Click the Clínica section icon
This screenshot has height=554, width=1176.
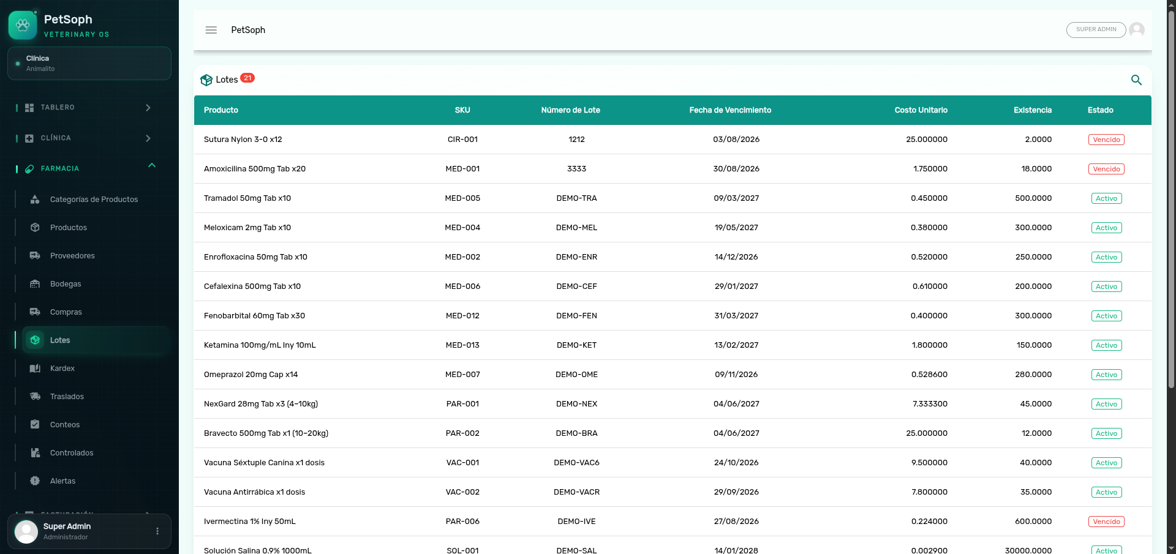tap(29, 138)
